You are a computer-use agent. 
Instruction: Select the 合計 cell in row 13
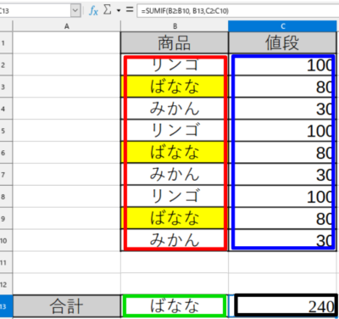click(67, 306)
